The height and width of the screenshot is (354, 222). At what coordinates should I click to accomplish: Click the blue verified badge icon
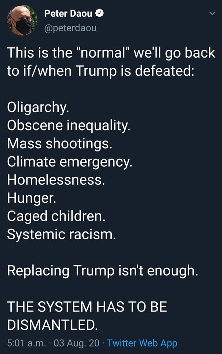tap(100, 14)
